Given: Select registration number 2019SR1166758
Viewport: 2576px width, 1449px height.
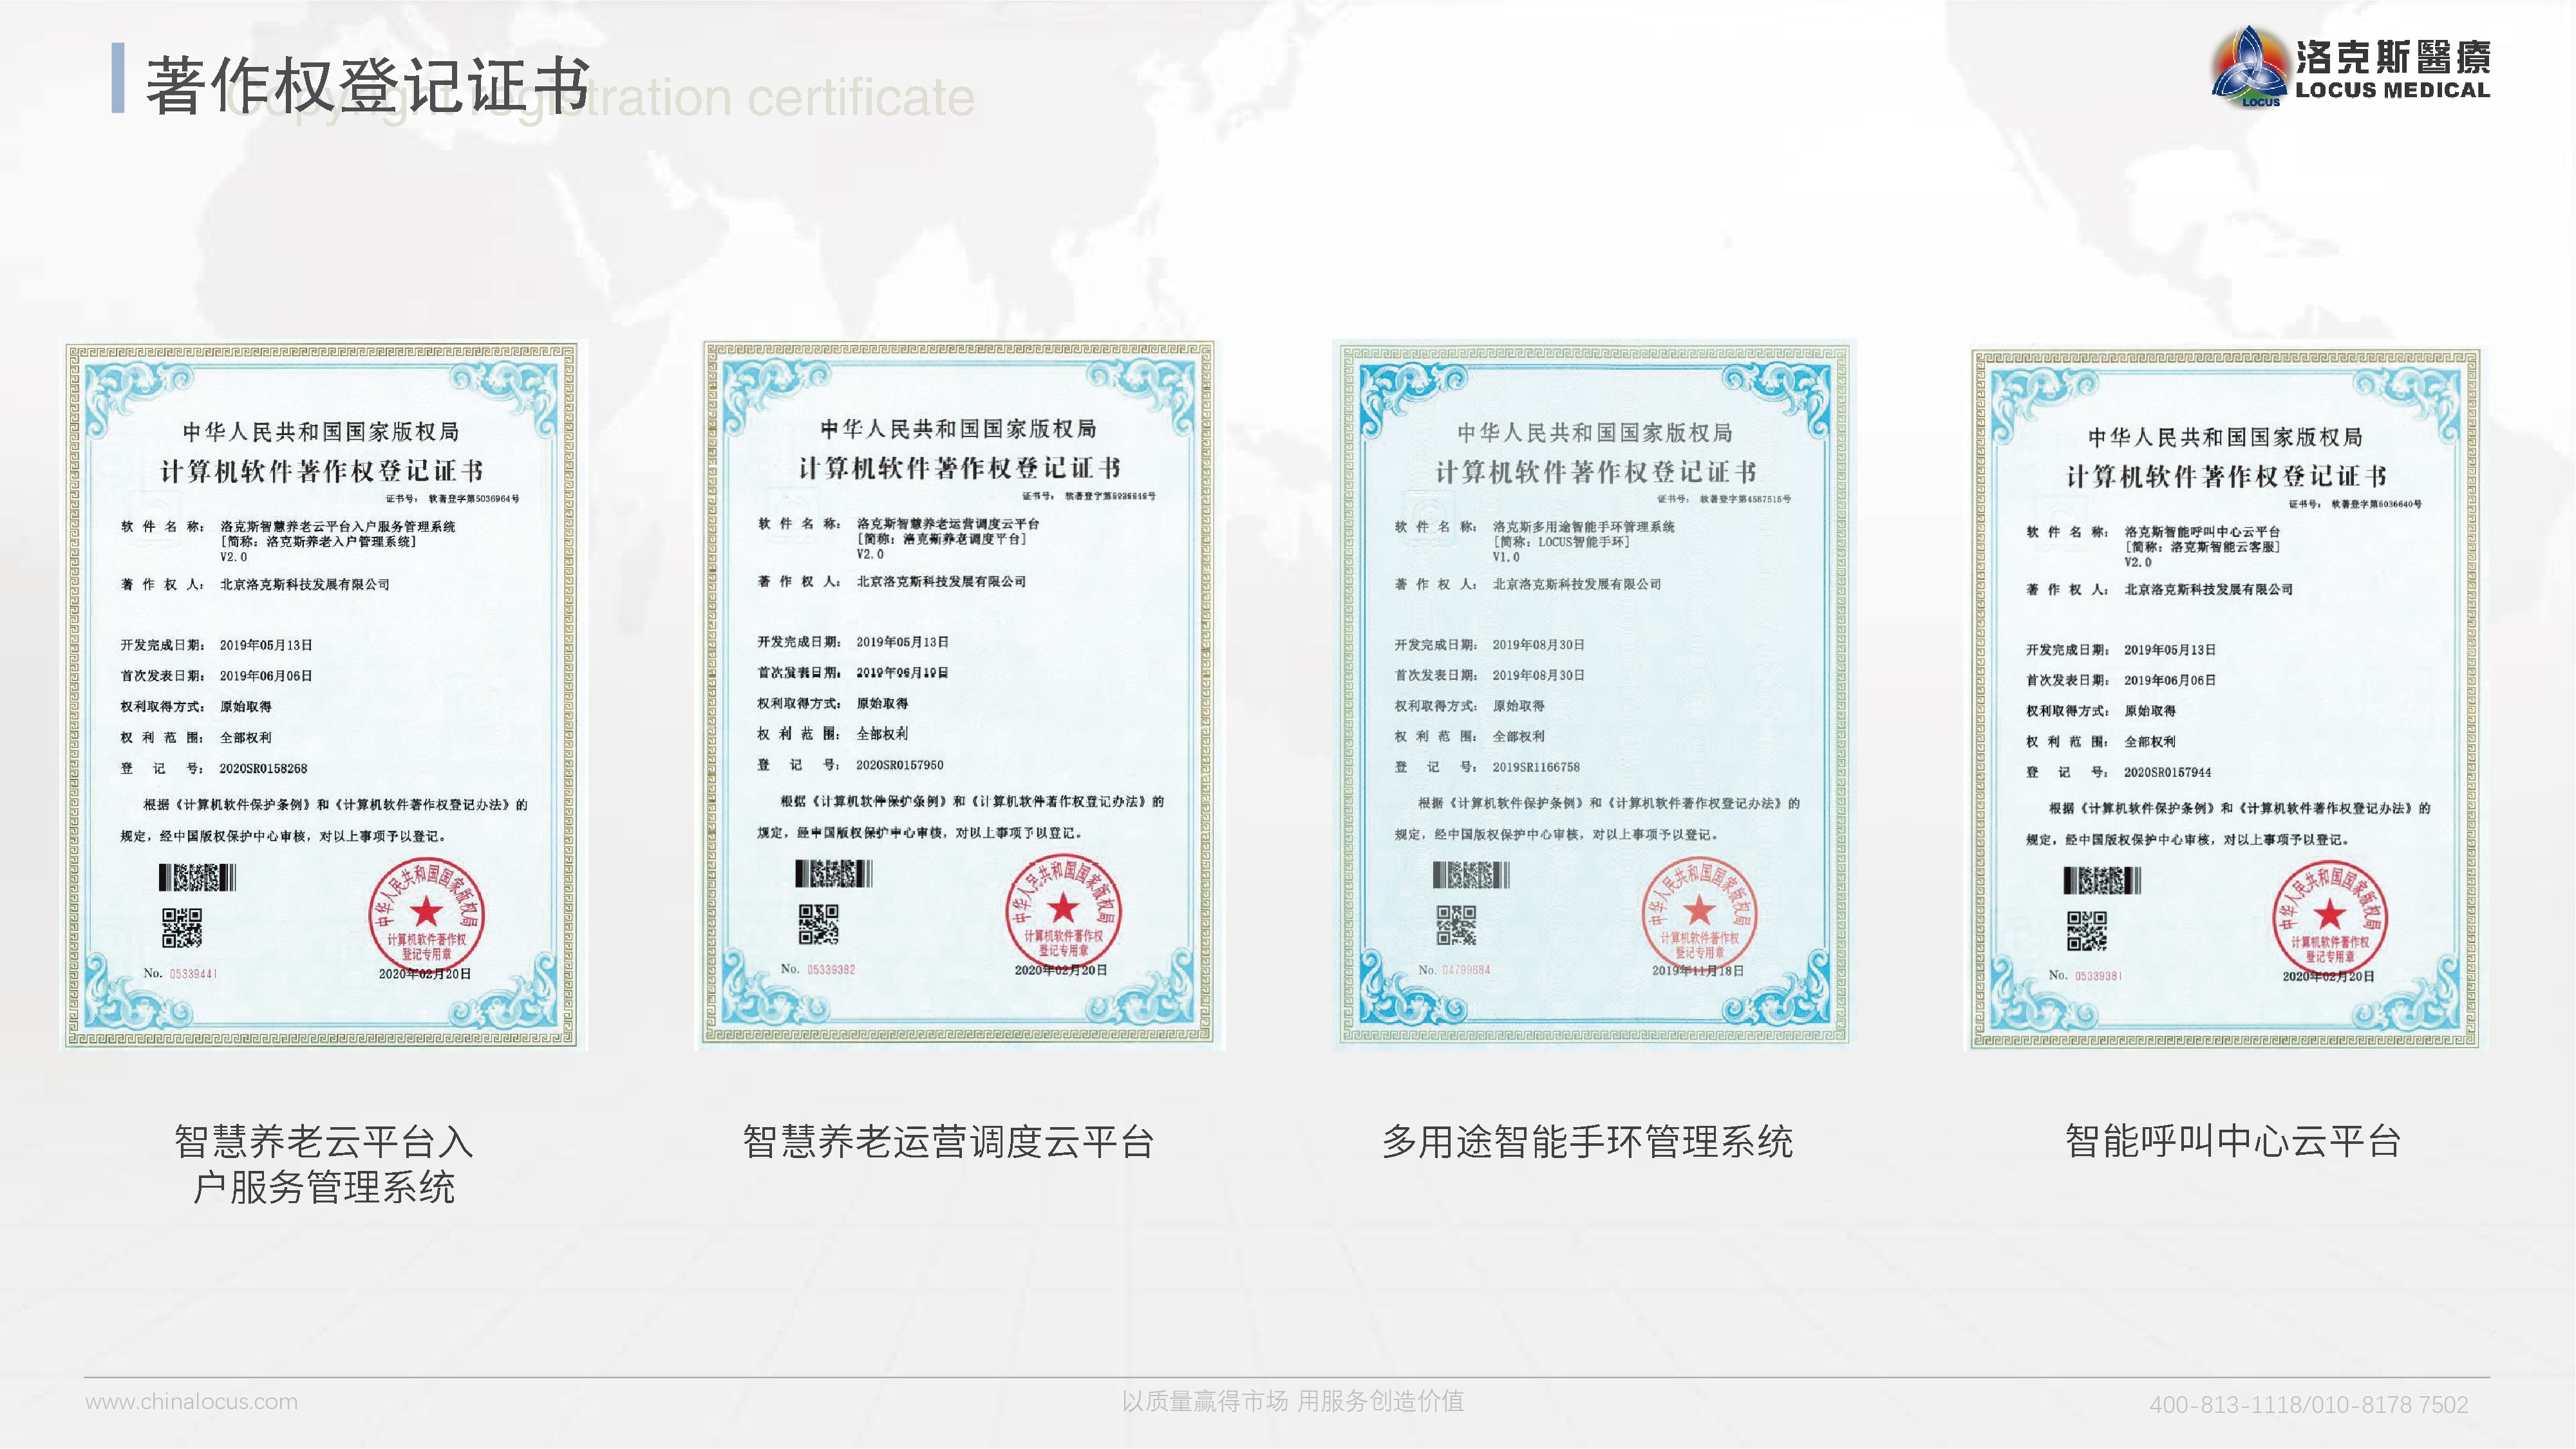Looking at the screenshot, I should click(1536, 767).
